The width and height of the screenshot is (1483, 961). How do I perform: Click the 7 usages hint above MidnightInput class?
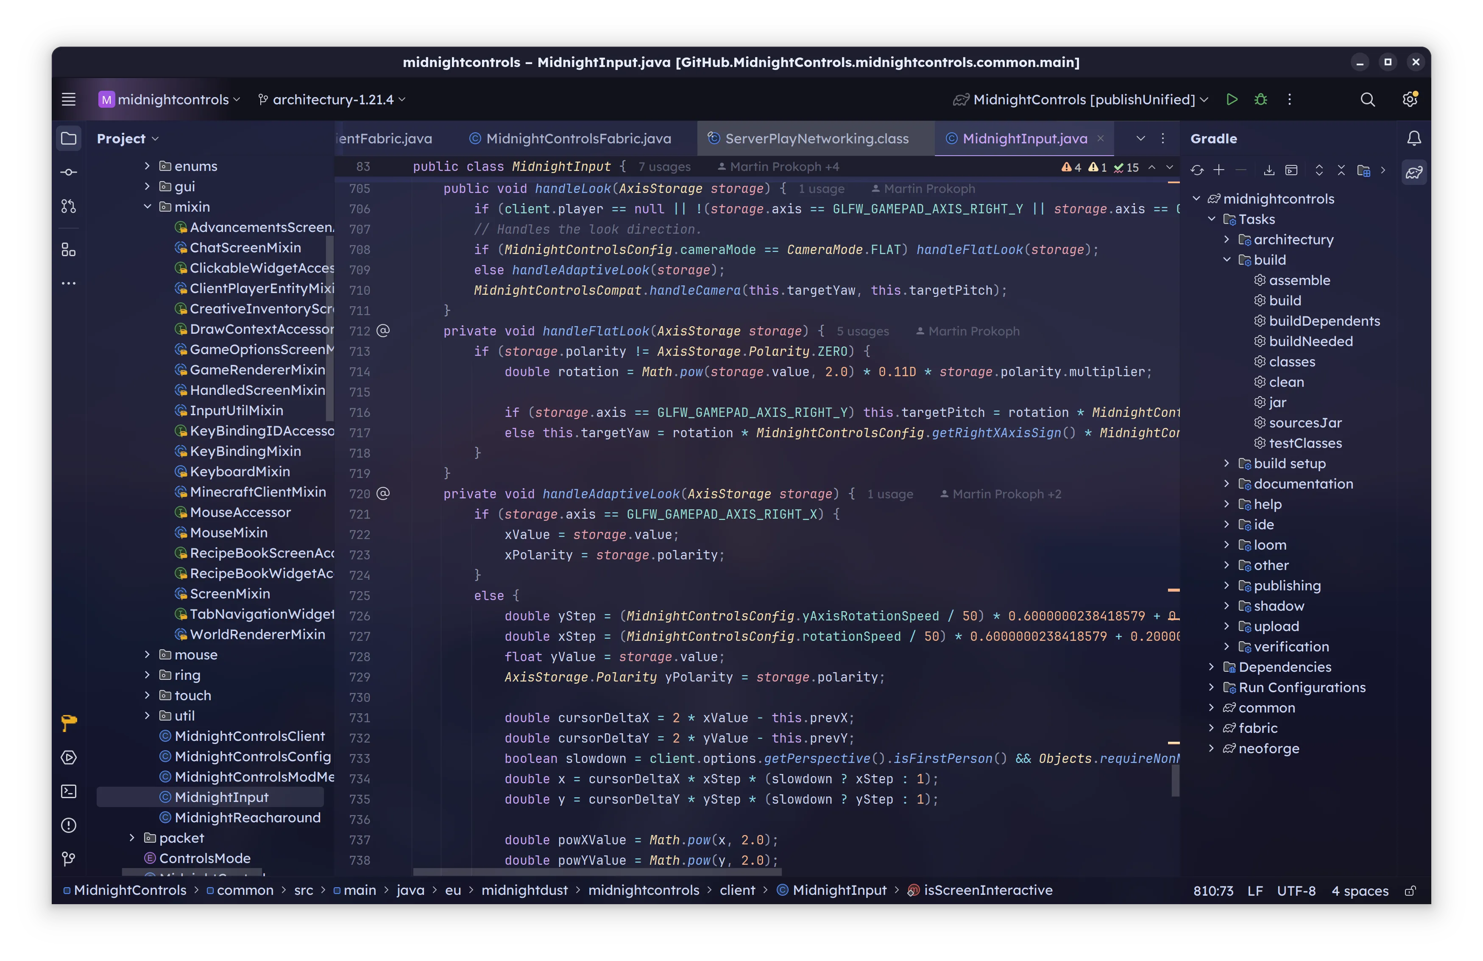(664, 166)
